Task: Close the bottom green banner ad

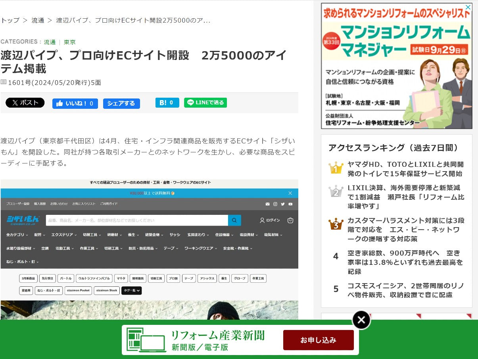Action: tap(361, 320)
